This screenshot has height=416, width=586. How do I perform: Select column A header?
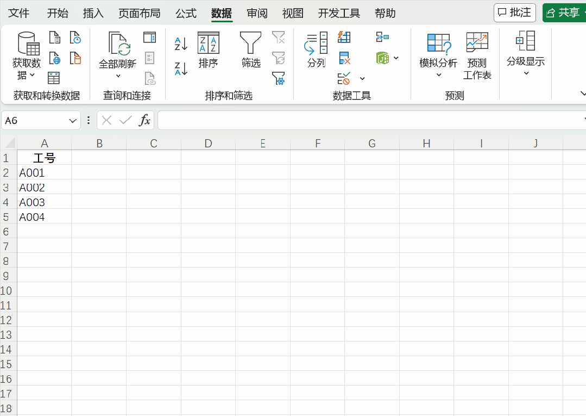coord(44,143)
